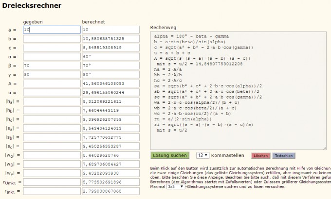Click the Rechenweg text area resize handle
Viewport: 331px width, 199px height.
(324, 148)
